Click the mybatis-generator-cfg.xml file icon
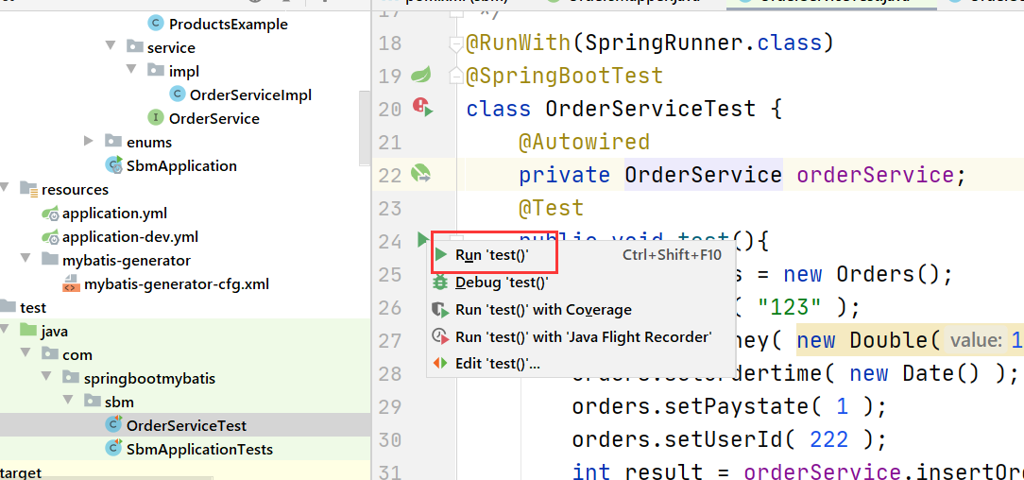 click(x=71, y=283)
